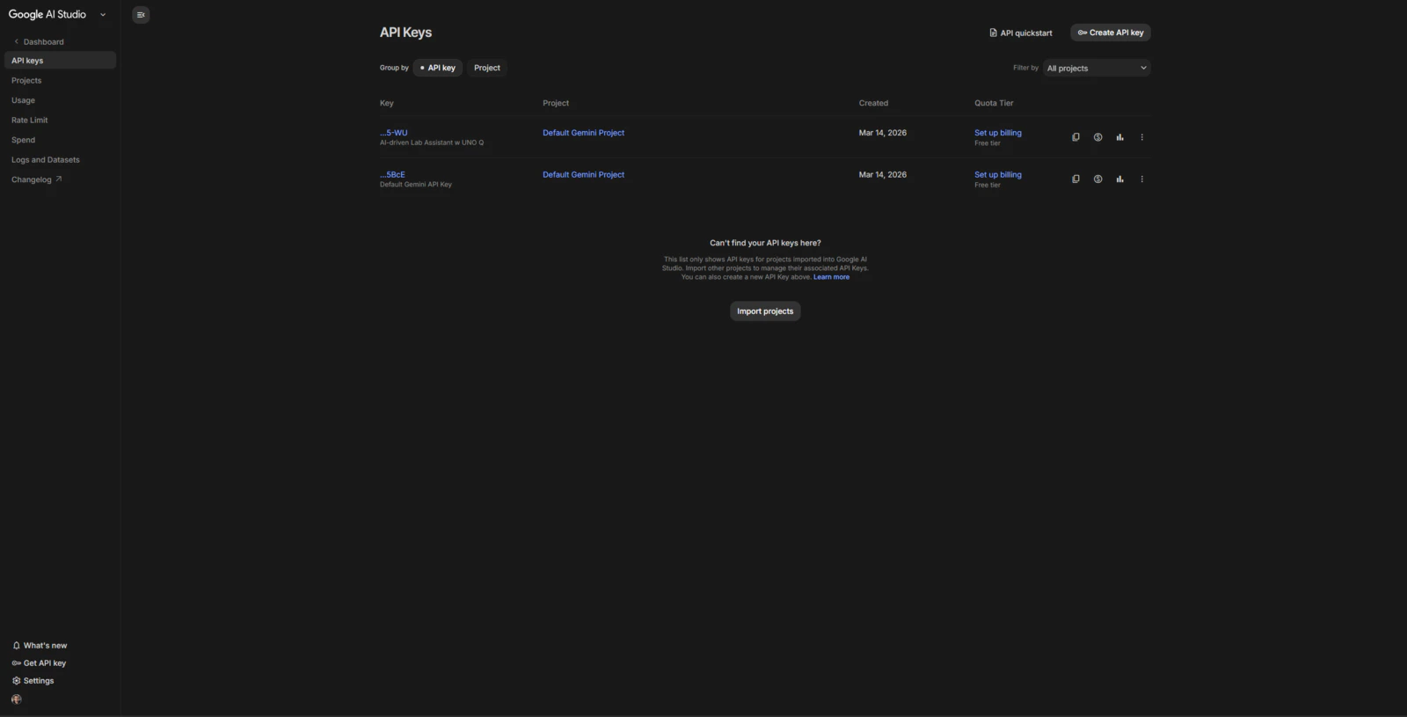Open Logs and Datasets
This screenshot has height=717, width=1407.
[x=46, y=160]
